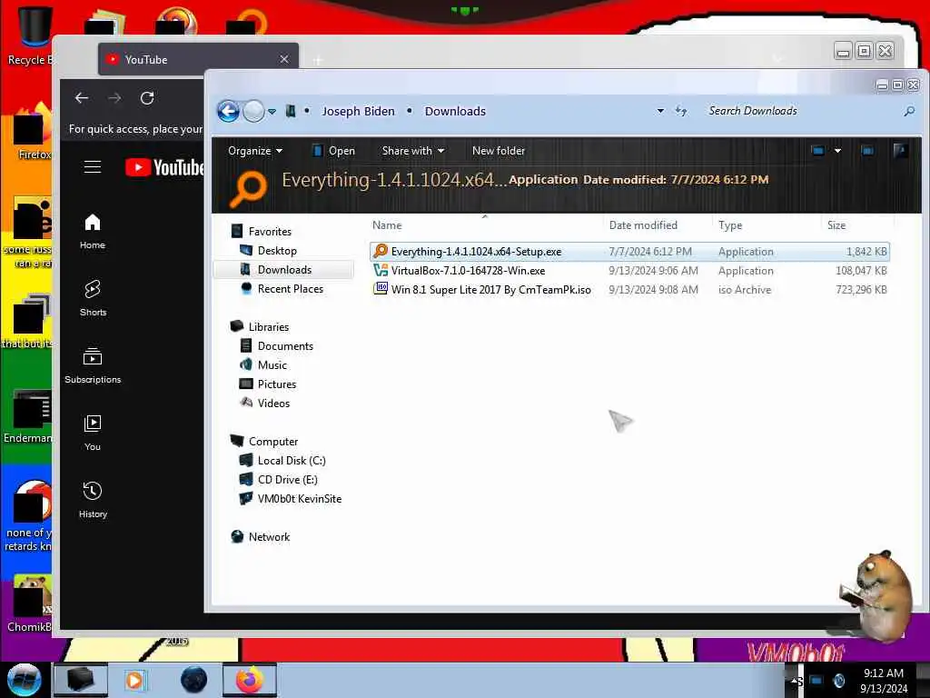Open recent locations dropdown beside navigation arrows
This screenshot has width=930, height=698.
click(272, 112)
